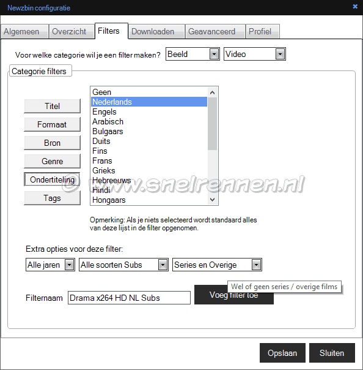Click the Tags filter button

53,198
